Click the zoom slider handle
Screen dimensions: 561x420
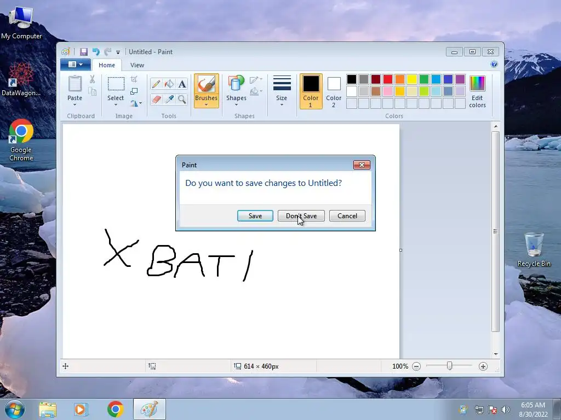pos(450,366)
